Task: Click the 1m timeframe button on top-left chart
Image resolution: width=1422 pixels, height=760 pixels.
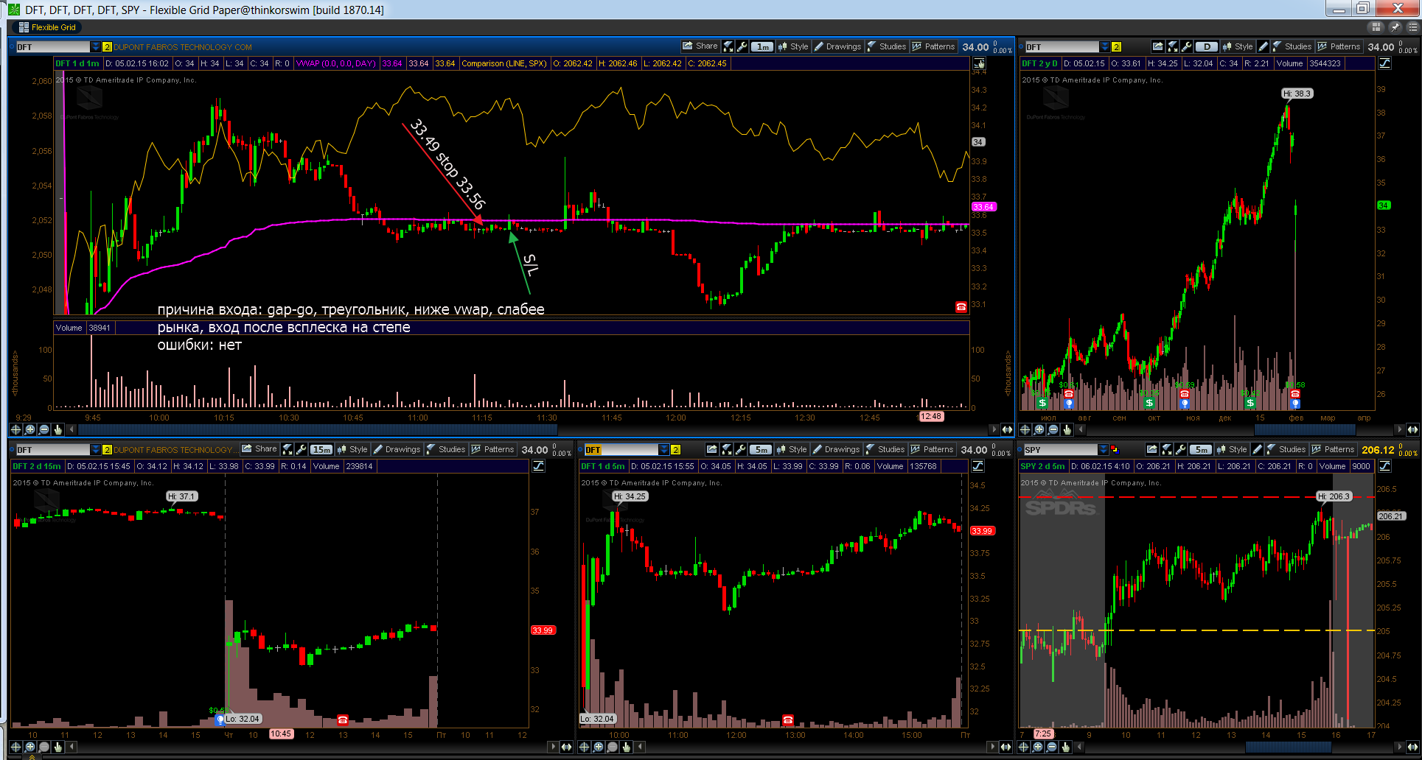Action: point(762,46)
